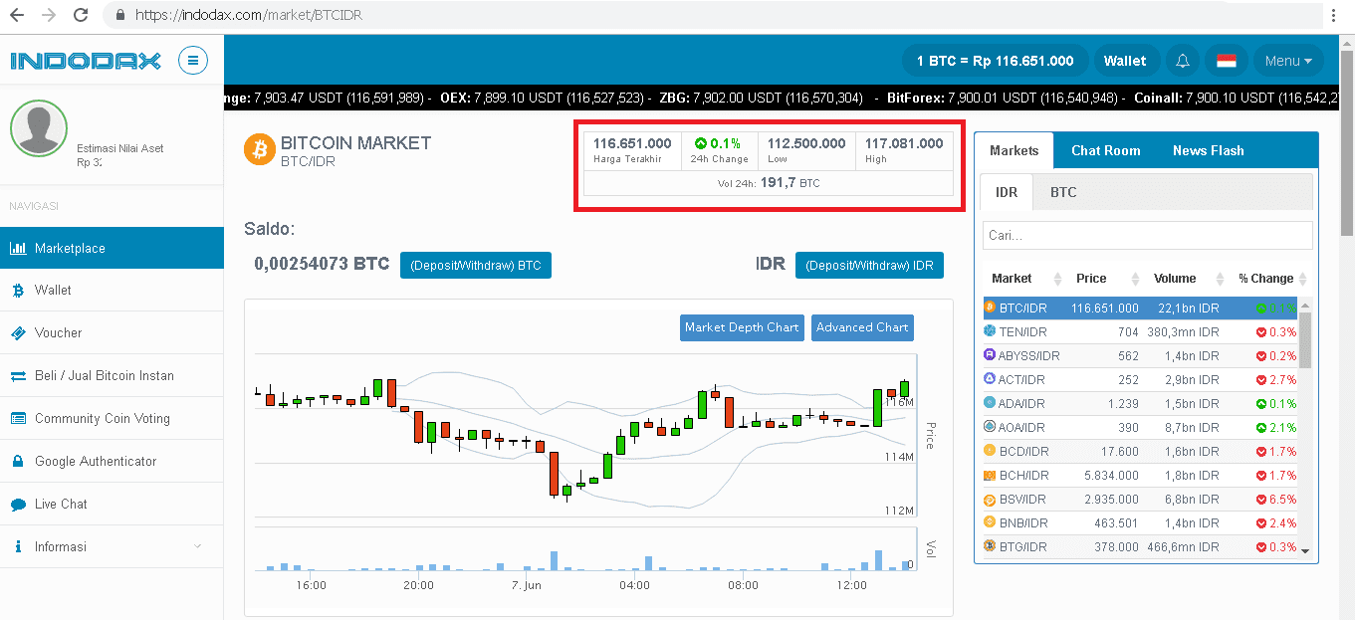Click the Indonesian flag language icon
This screenshot has width=1355, height=620.
pos(1227,61)
